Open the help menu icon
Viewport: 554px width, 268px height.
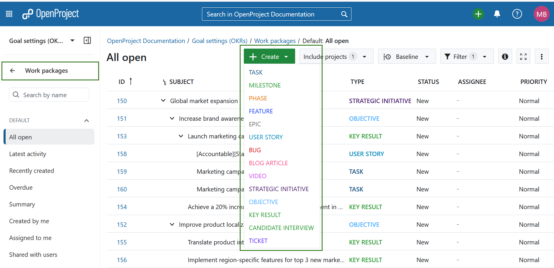click(x=517, y=14)
